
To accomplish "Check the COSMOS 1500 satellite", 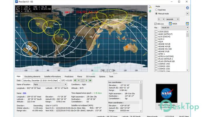I will tap(156, 66).
